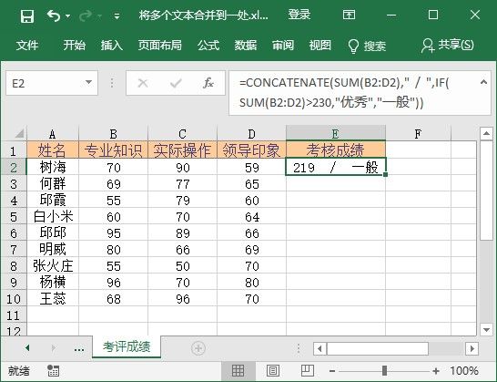This screenshot has width=497, height=382.
Task: Open the Ribbon Display Options icon
Action: pos(349,15)
